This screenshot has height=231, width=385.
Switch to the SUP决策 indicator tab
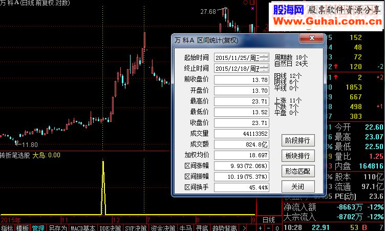tap(136, 228)
